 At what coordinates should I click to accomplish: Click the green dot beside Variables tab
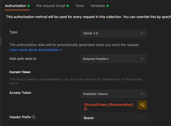pyautogui.click(x=108, y=6)
